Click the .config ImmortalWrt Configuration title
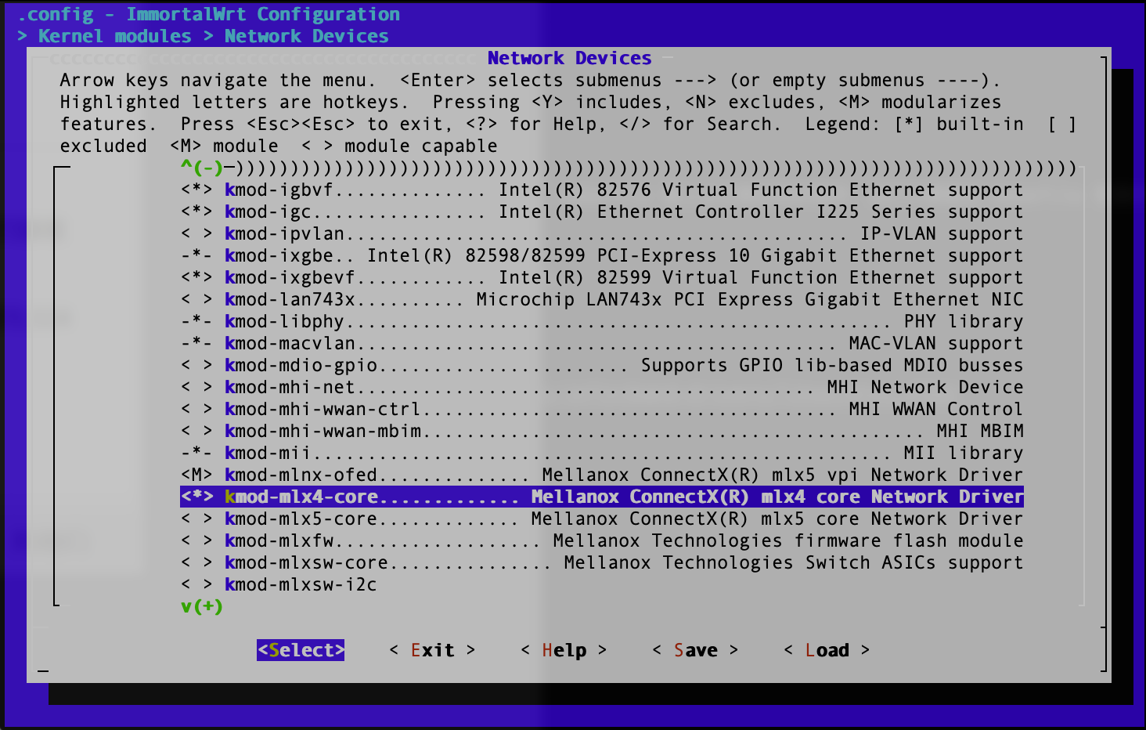This screenshot has height=730, width=1146. coord(208,14)
